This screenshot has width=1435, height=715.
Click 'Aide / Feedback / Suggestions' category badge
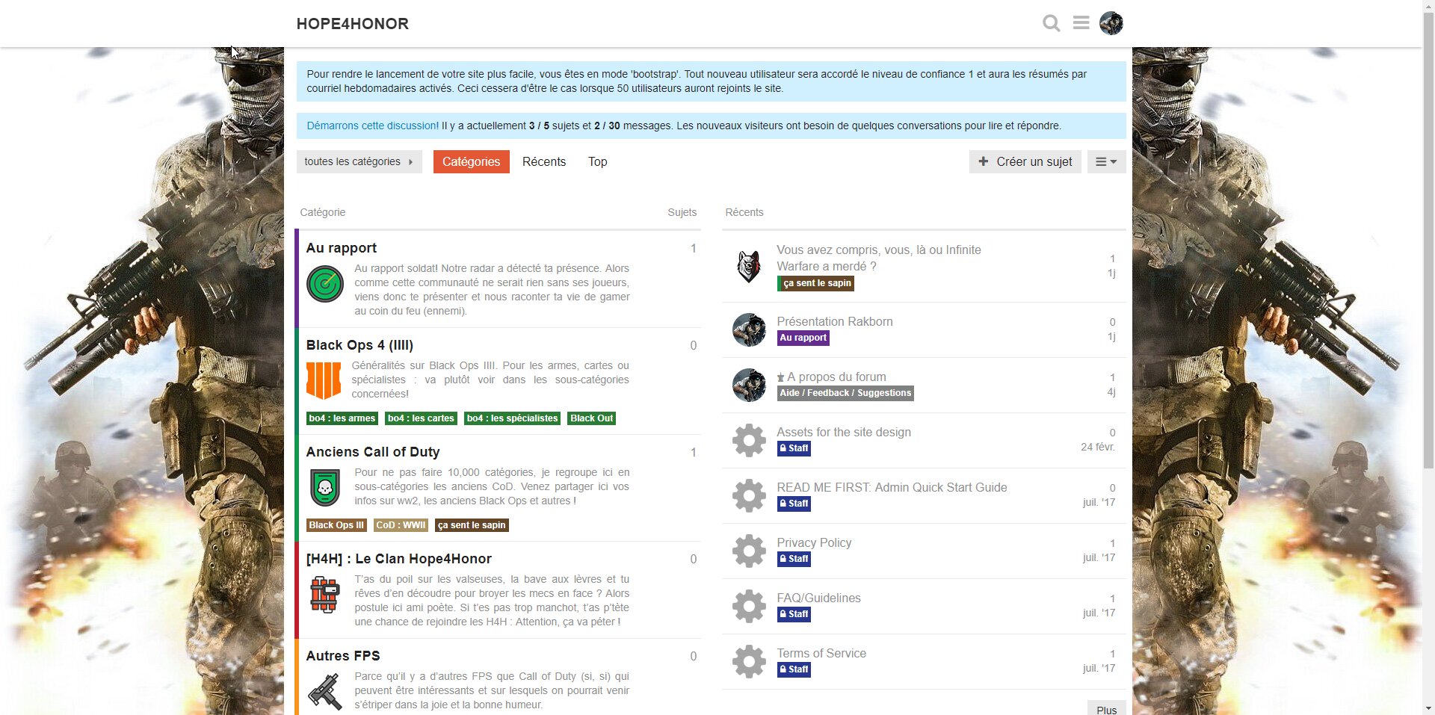845,393
